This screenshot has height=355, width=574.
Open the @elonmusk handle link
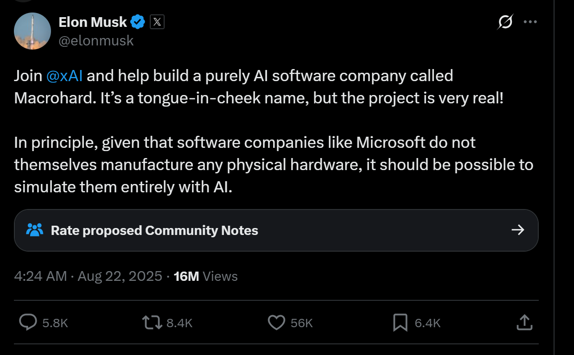(x=96, y=41)
